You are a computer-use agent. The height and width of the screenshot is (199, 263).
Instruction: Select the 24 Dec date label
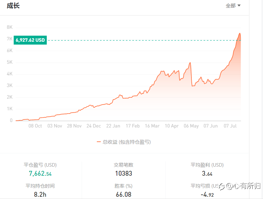94,126
